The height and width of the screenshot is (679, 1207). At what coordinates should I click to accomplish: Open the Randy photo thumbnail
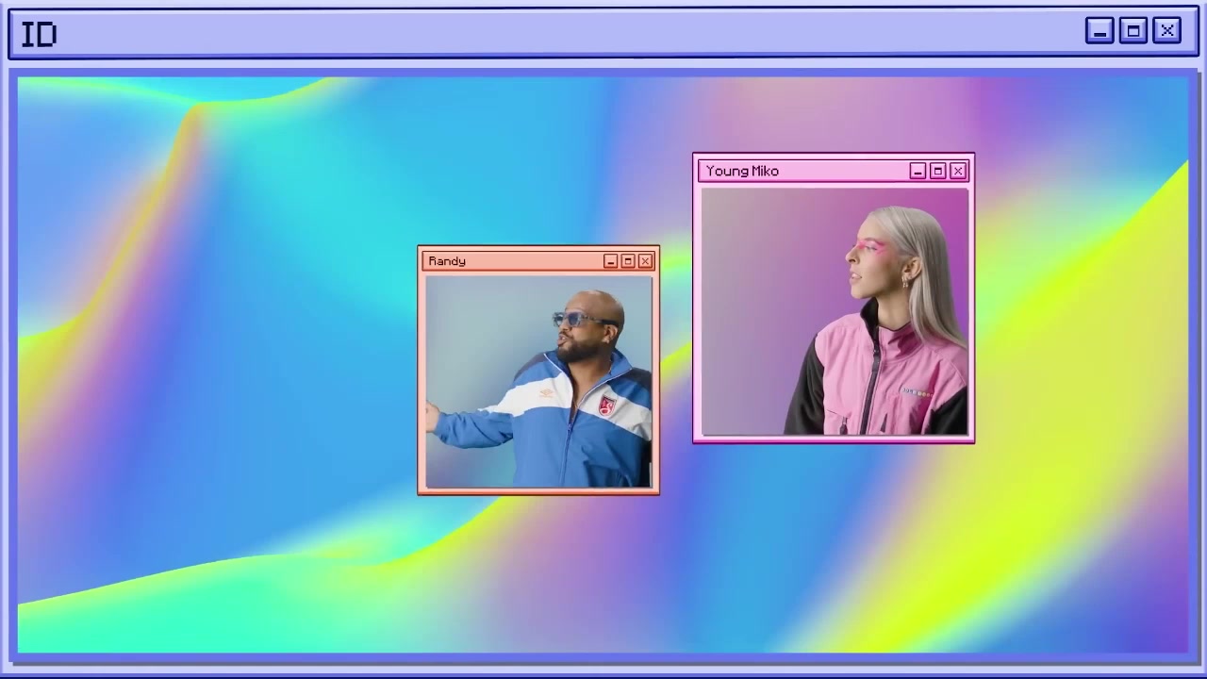pyautogui.click(x=538, y=382)
